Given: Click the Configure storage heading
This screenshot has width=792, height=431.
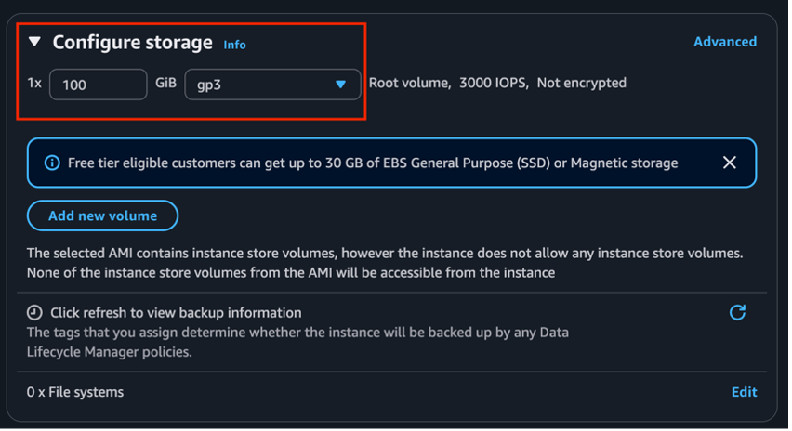Looking at the screenshot, I should [x=132, y=42].
